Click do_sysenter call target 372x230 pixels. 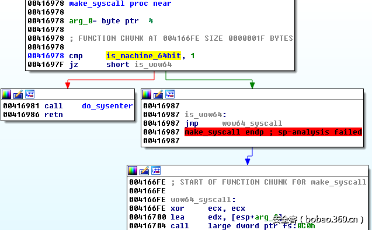107,106
